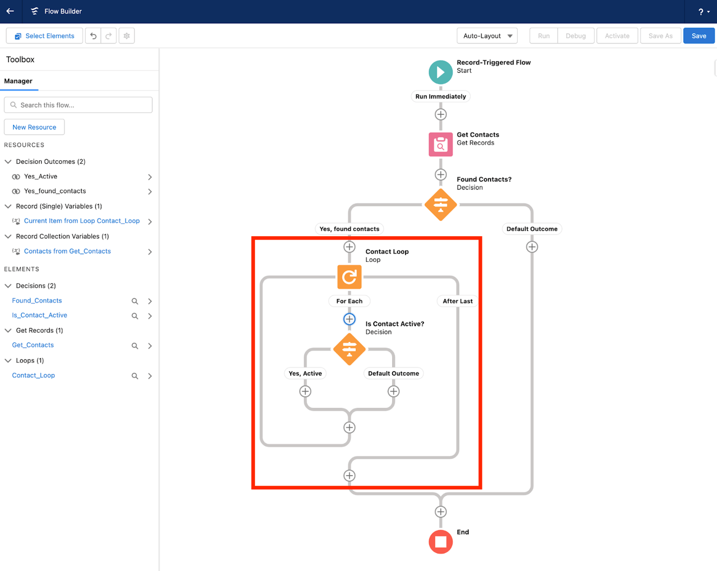
Task: Collapse the Loops section in the toolbox
Action: 8,360
